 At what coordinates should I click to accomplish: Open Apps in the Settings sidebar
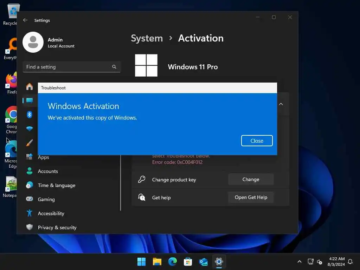click(43, 157)
